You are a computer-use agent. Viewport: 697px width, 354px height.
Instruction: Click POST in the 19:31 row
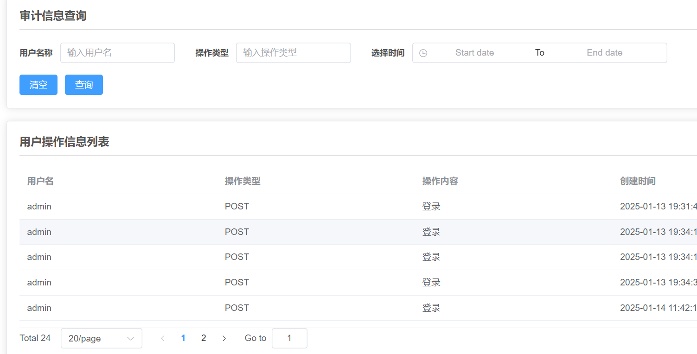(237, 207)
